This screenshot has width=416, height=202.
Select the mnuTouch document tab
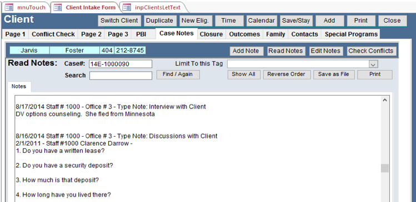click(x=26, y=7)
